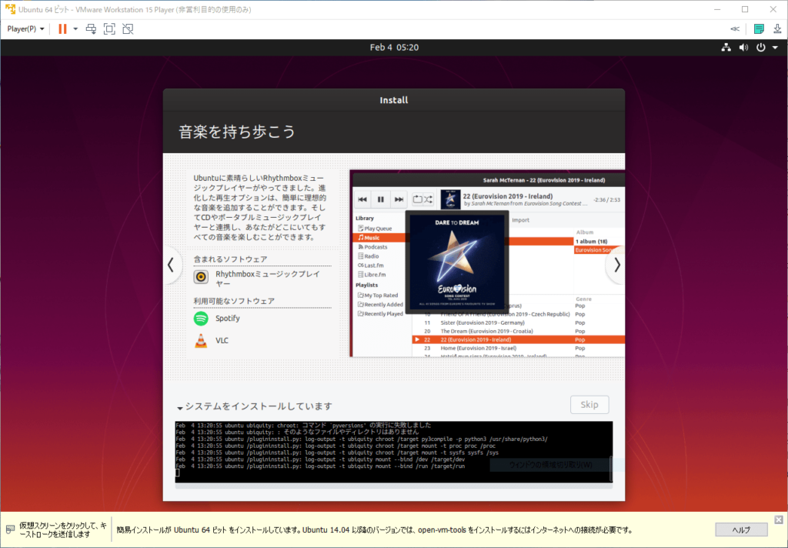Click the send Ctrl+Alt+Del icon
Screen dimensions: 788x548
(x=91, y=29)
